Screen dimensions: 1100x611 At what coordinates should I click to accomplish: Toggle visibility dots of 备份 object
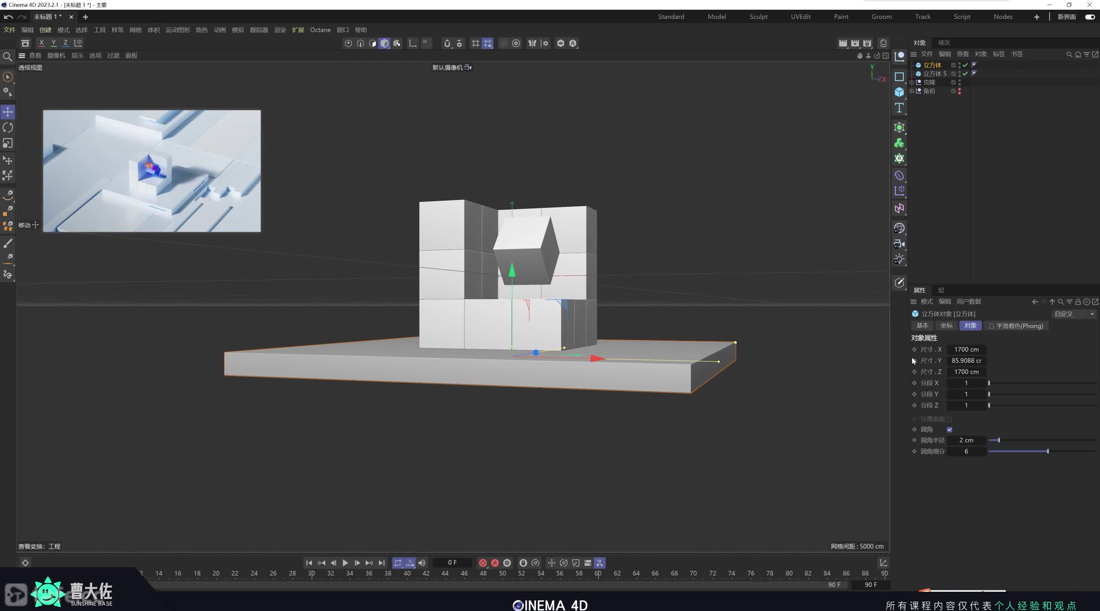point(959,91)
